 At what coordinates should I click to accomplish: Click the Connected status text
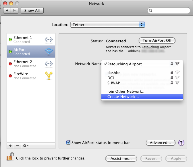point(116,41)
